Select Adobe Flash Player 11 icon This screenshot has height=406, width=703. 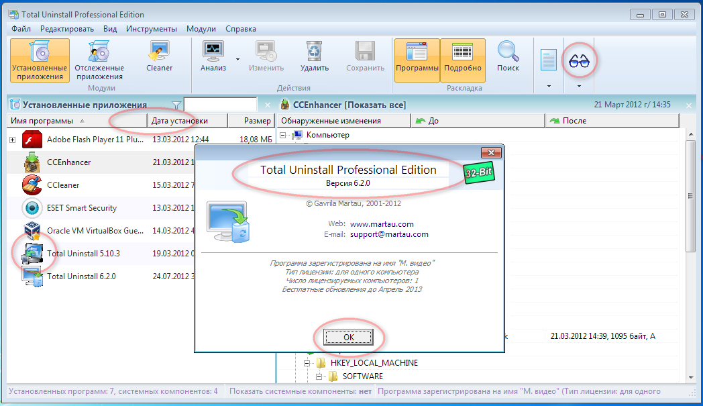32,140
